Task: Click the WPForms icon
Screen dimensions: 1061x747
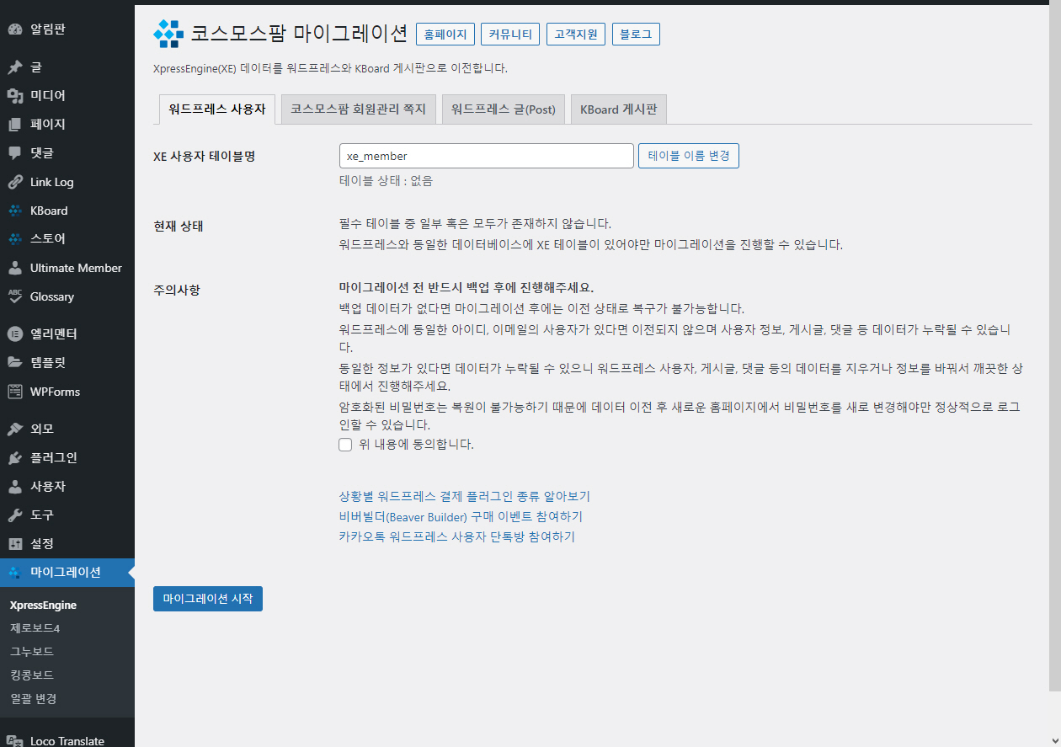Action: tap(15, 392)
